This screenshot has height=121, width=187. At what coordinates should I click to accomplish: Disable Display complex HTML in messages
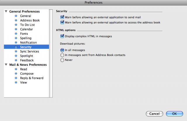[x=62, y=36]
